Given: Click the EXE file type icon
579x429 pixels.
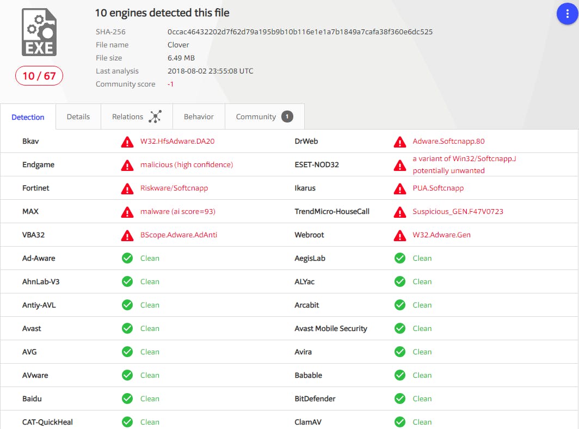Looking at the screenshot, I should click(39, 33).
